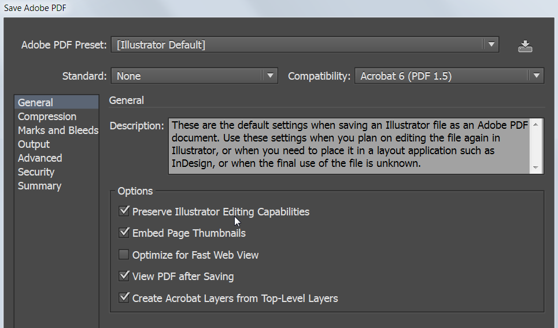
Task: Enable Optimize for Fast Web View
Action: (x=124, y=255)
